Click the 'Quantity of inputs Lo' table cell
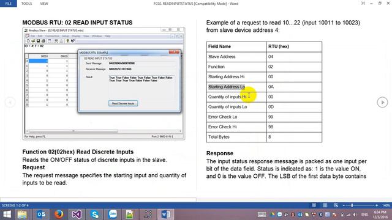Viewport: 392px width, 220px height. point(236,107)
